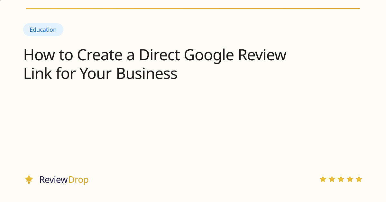The width and height of the screenshot is (386, 202).
Task: Click the gold "Drop" text in logo
Action: pos(78,180)
